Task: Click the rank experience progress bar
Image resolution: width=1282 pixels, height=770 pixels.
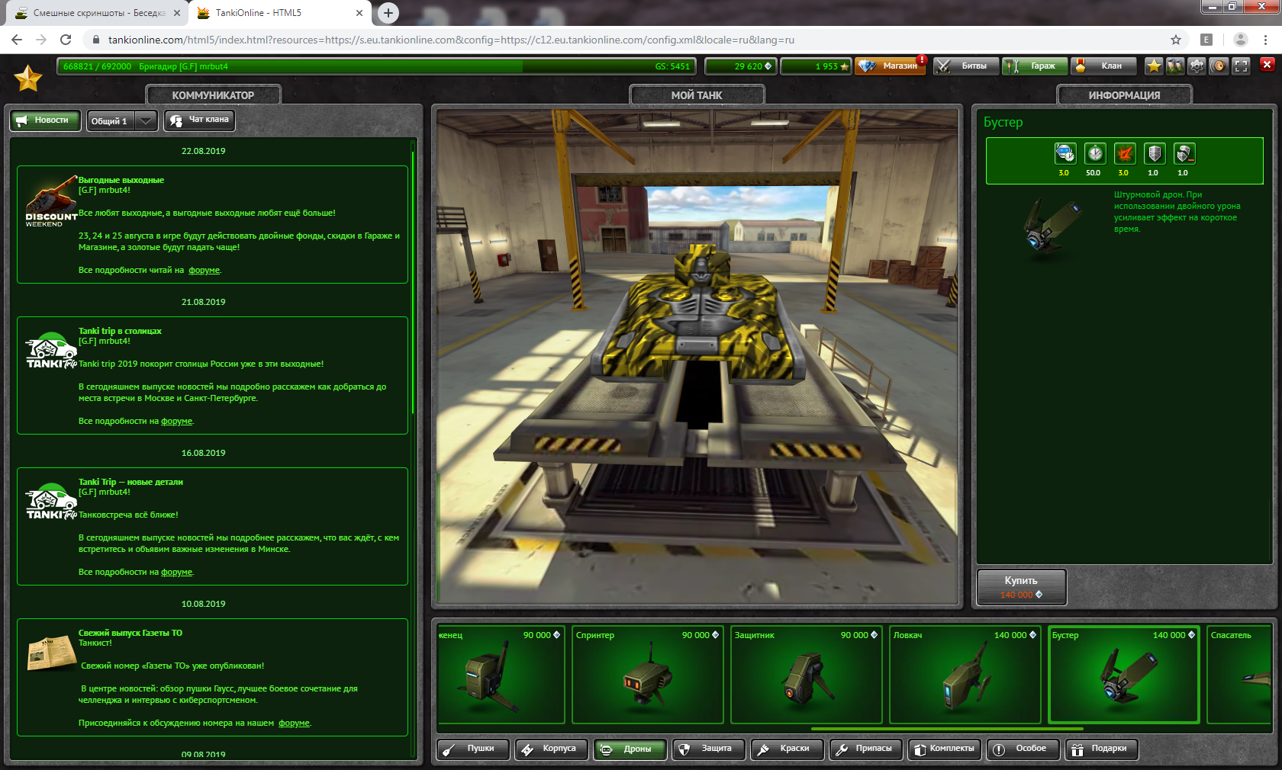Action: 375,66
